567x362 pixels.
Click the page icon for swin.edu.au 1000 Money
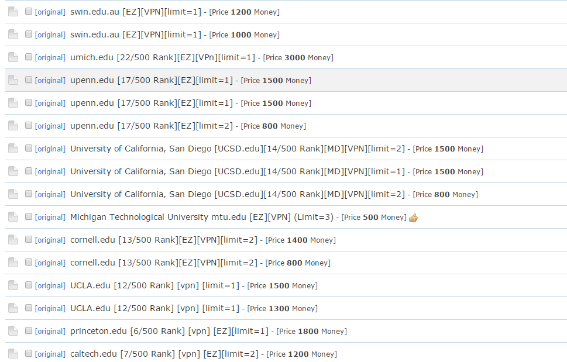pos(13,35)
